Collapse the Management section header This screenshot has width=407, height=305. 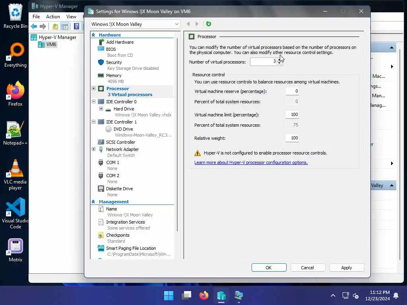click(93, 201)
